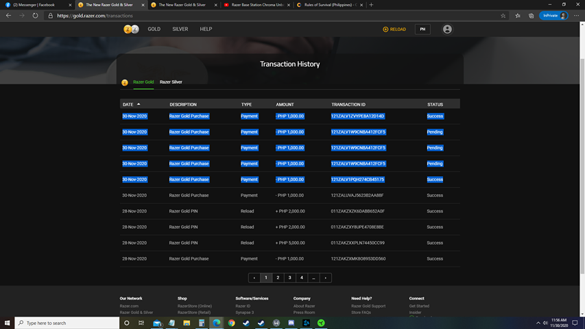Open the browser Settings and more menu

576,16
